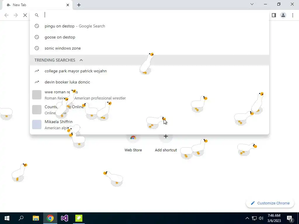Choose 'pingu on destop' history suggestion
Screen dimensions: 299x224
(149, 26)
